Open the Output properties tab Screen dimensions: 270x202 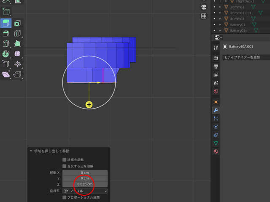click(x=216, y=66)
